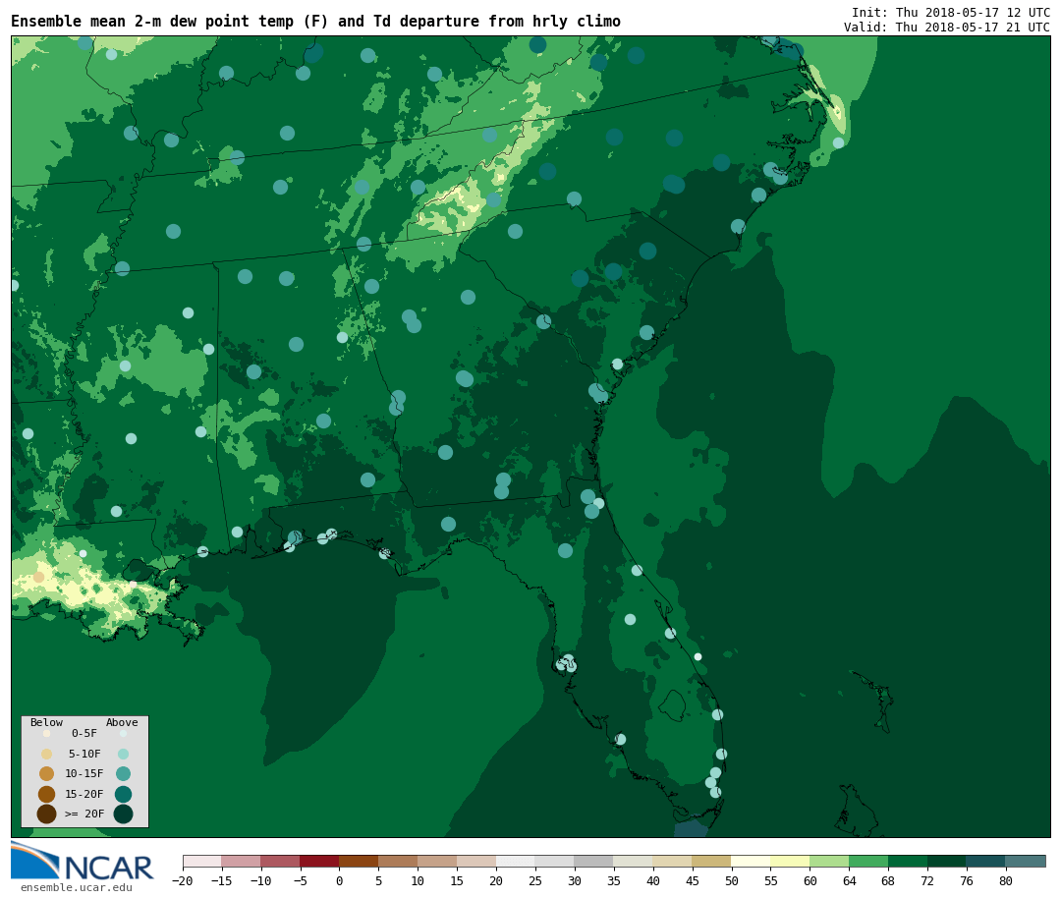1061x899 pixels.
Task: Pick the gray-teal swatch right of 80
Action: (1027, 861)
